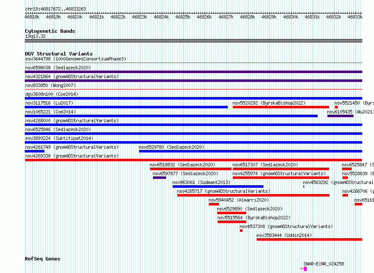
Task: Open the nsv6525846 (Sedlazeck2020) variant label
Action: point(58,129)
